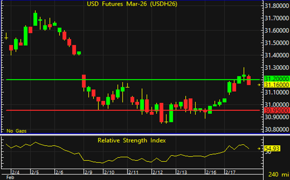Click the tall green candle on 2/12
Screen dimensions: 290x180
[x=171, y=113]
